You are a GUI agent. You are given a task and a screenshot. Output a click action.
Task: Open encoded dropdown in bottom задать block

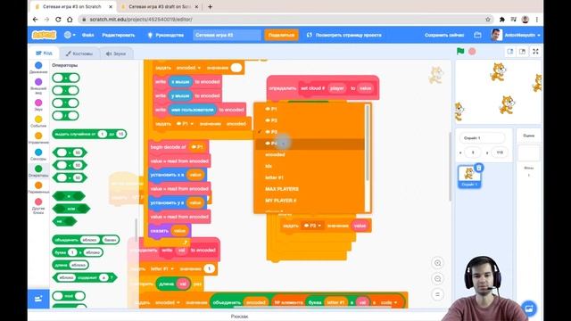pyautogui.click(x=168, y=302)
